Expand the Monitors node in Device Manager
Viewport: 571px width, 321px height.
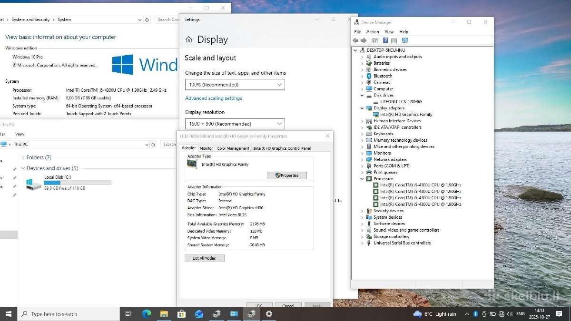[x=362, y=153]
